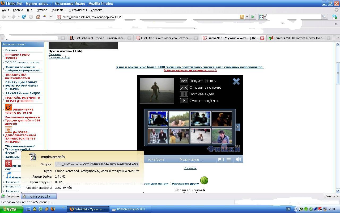Click the mujika preot.flv download item
340x213 pixels.
(39, 196)
